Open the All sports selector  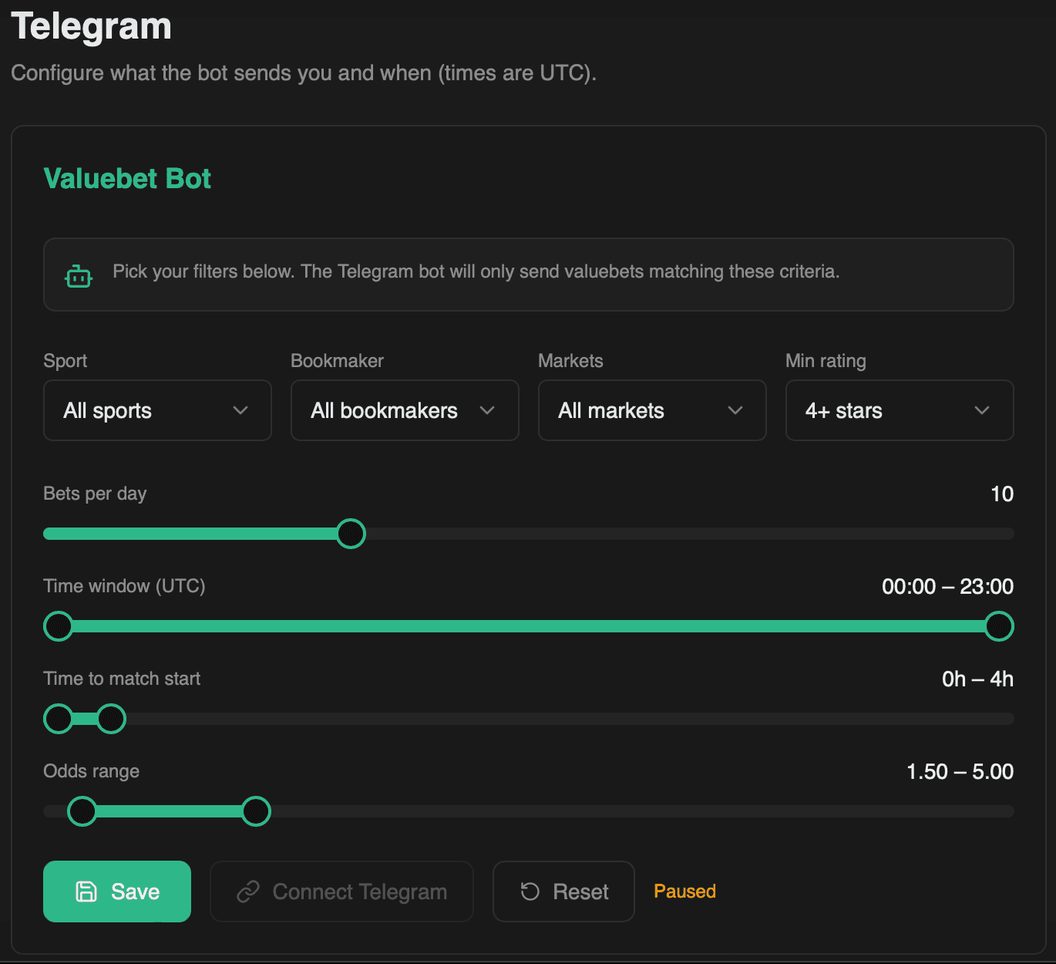[x=157, y=410]
